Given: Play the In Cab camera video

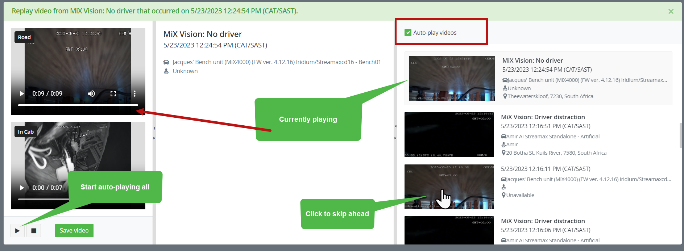Looking at the screenshot, I should 22,188.
